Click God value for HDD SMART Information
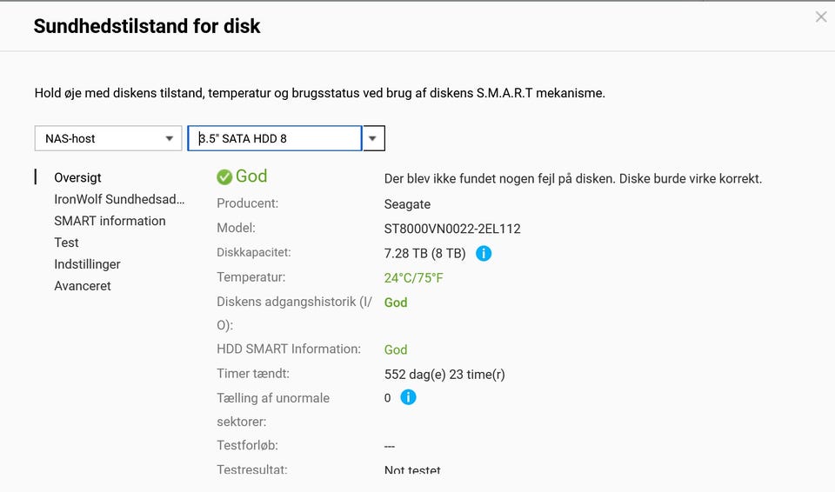This screenshot has height=492, width=835. [396, 349]
